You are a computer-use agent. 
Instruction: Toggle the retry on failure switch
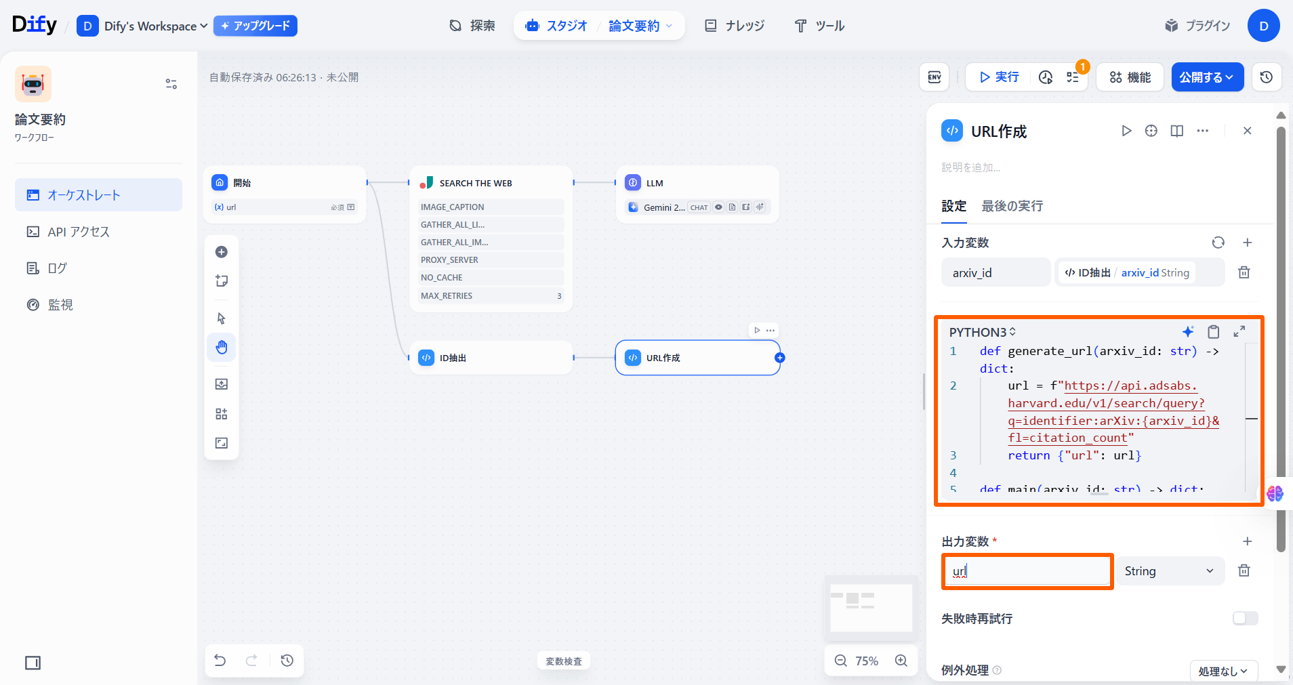[x=1245, y=618]
